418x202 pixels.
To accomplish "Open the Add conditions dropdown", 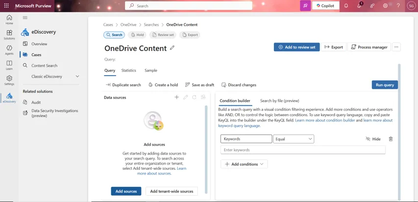I will [x=244, y=164].
